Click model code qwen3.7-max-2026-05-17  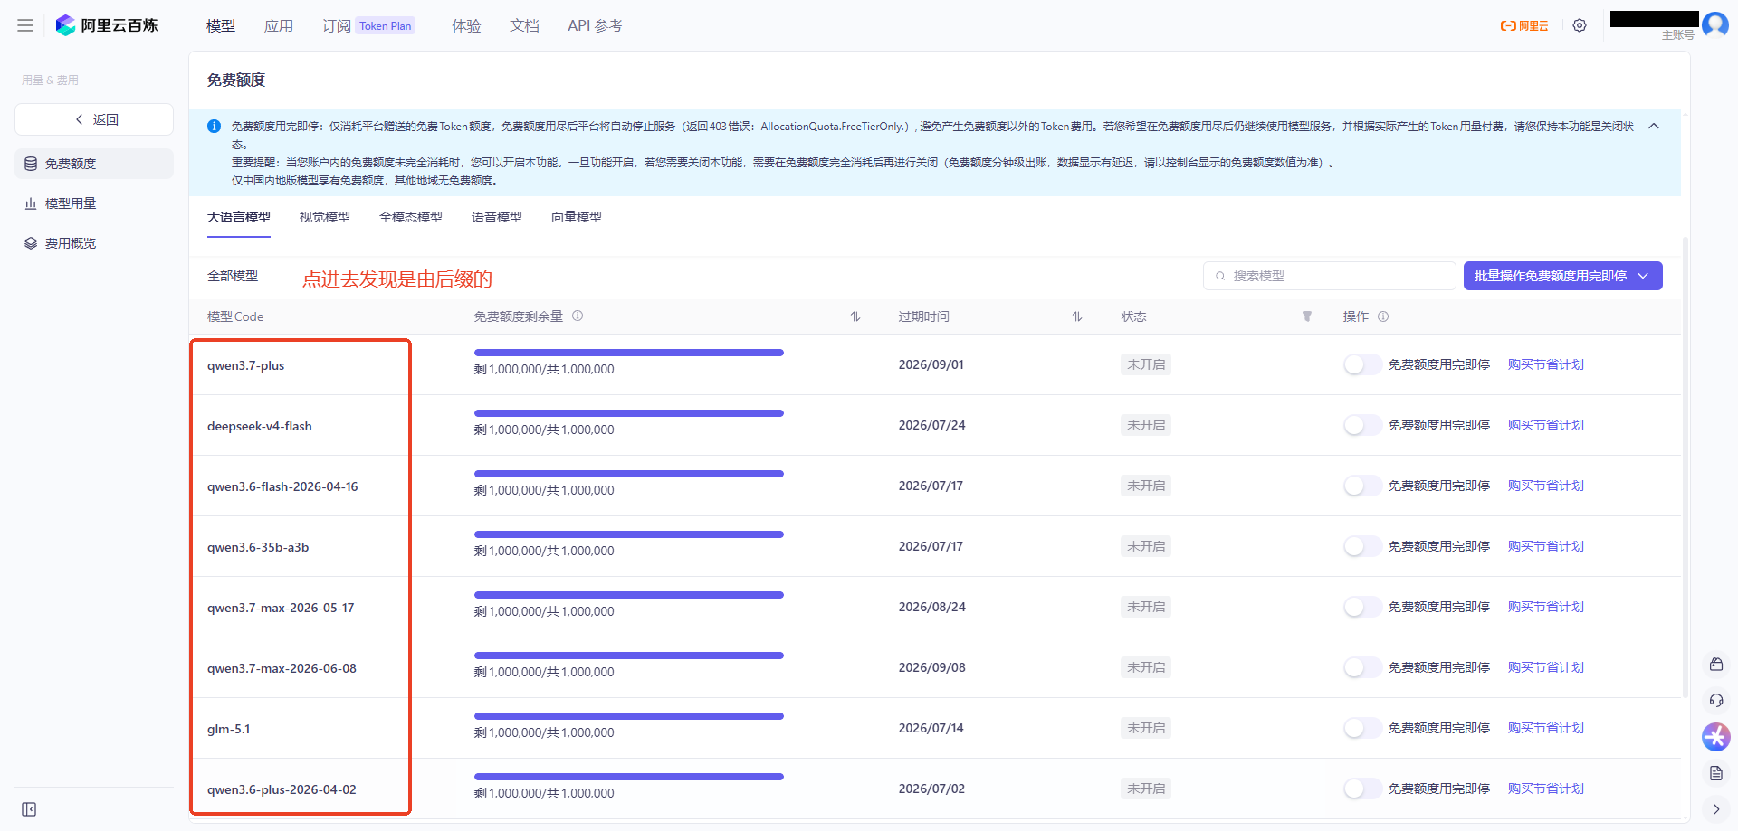pyautogui.click(x=281, y=608)
